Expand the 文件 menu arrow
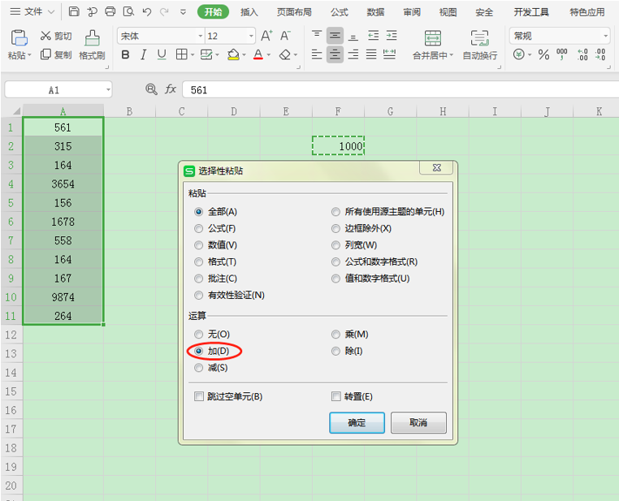 coord(51,12)
